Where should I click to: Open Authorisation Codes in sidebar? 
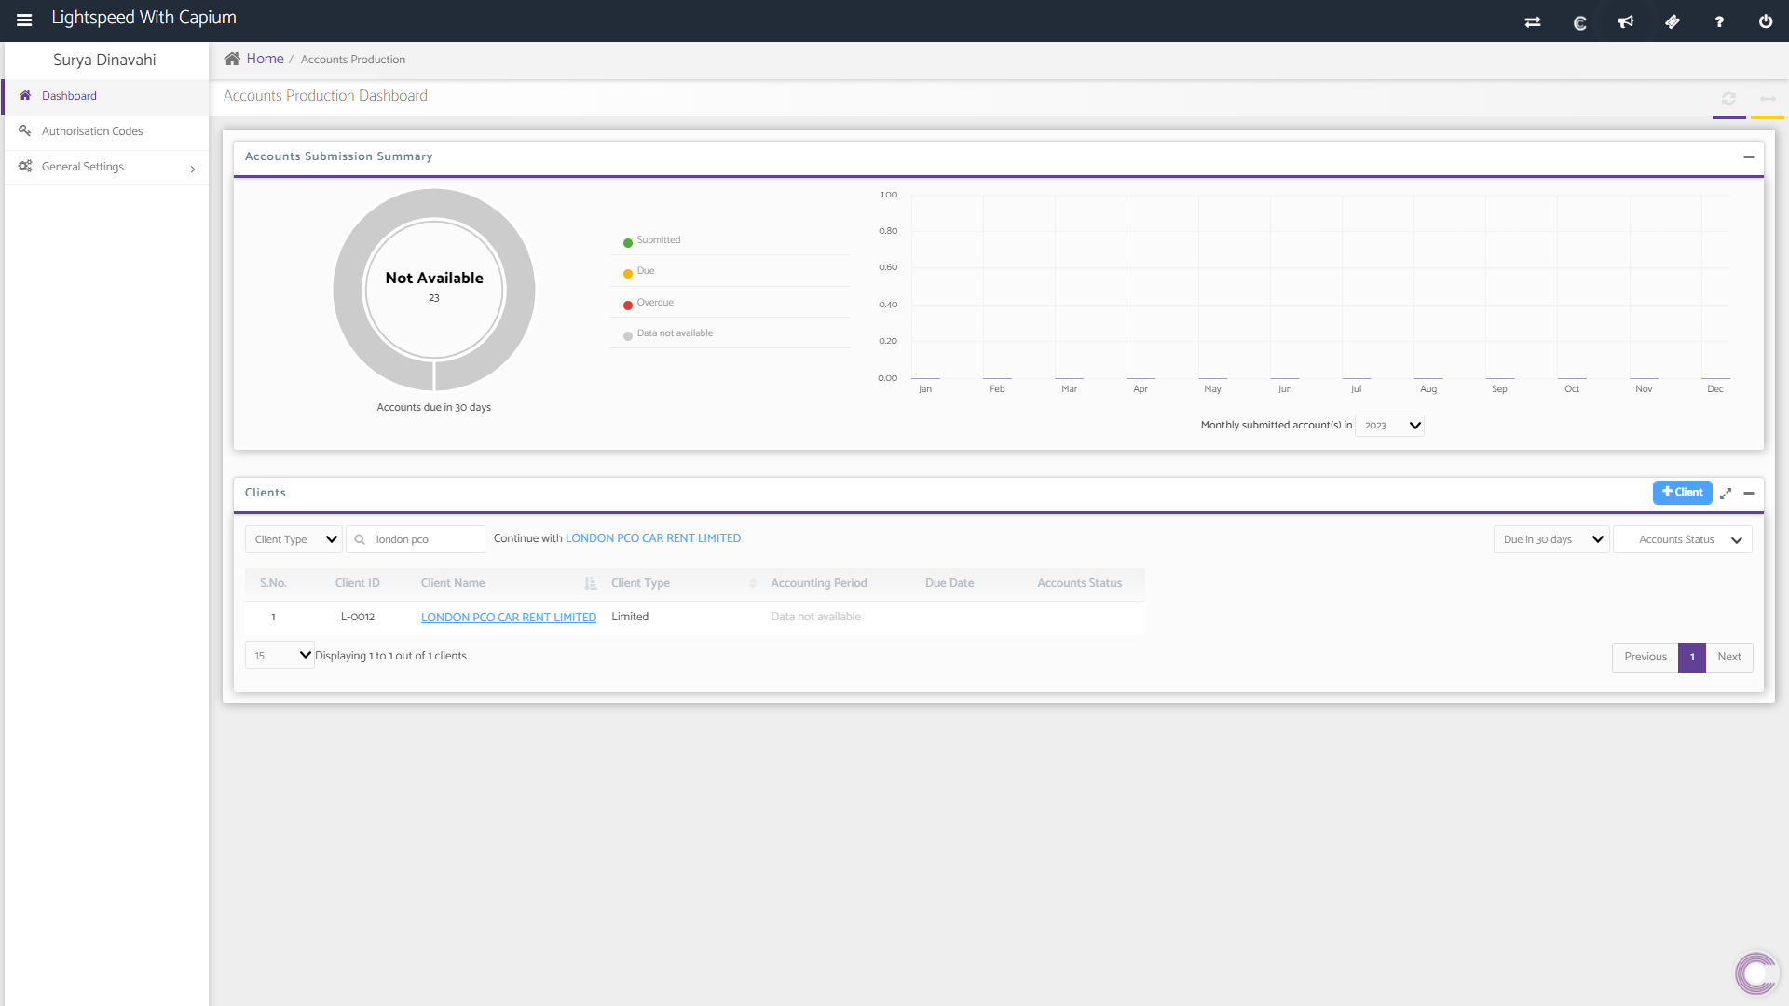click(92, 131)
